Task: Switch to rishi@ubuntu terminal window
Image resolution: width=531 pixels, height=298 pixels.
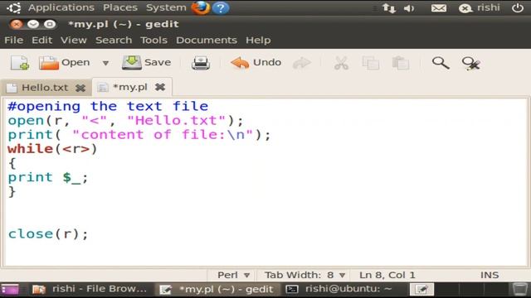Action: [x=339, y=289]
